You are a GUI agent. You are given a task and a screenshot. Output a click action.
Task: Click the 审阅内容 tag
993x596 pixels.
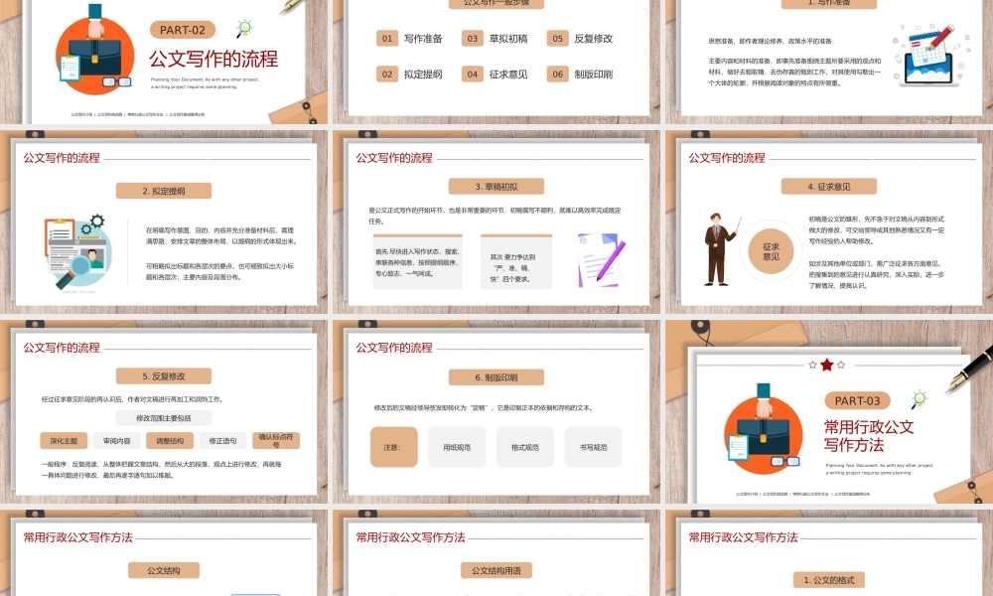(117, 441)
